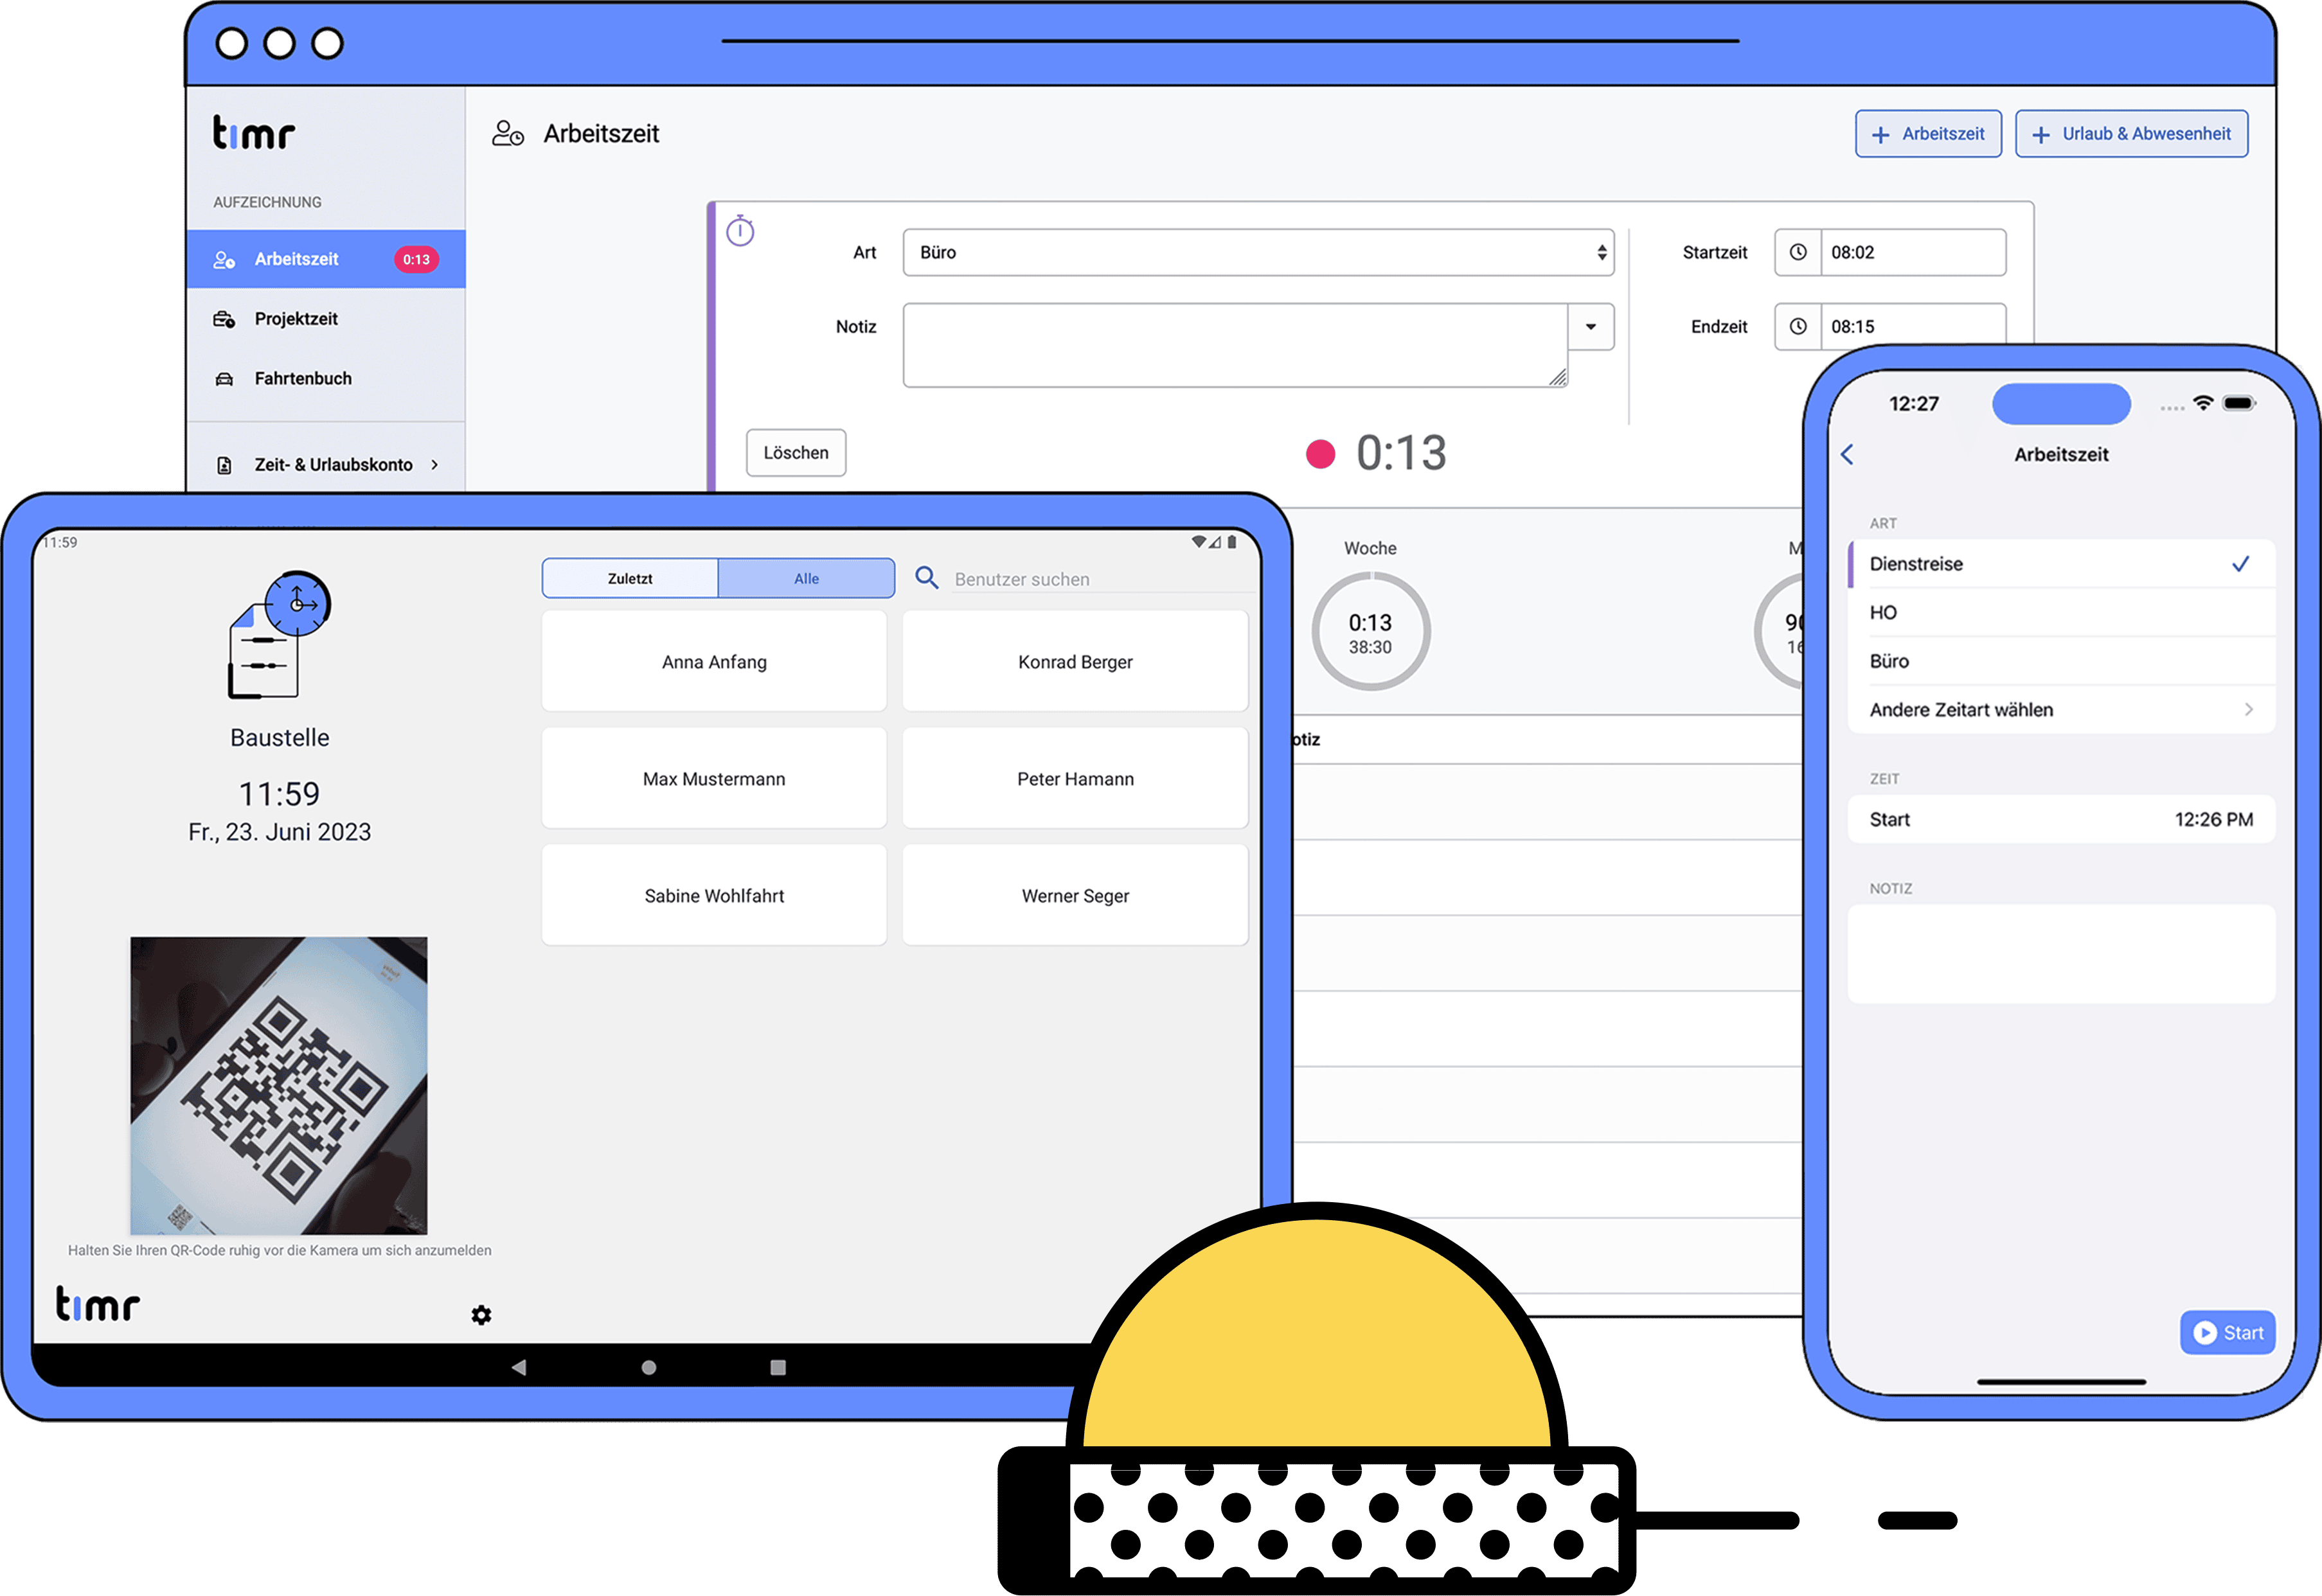Open the Art dropdown showing Büro
Screen dimensions: 2322x1596
(1258, 252)
